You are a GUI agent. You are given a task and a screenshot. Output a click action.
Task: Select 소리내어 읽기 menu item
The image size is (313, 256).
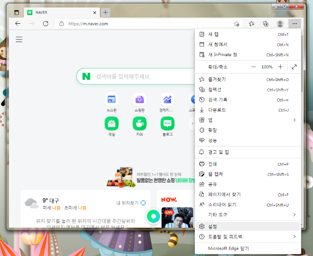tap(248, 205)
